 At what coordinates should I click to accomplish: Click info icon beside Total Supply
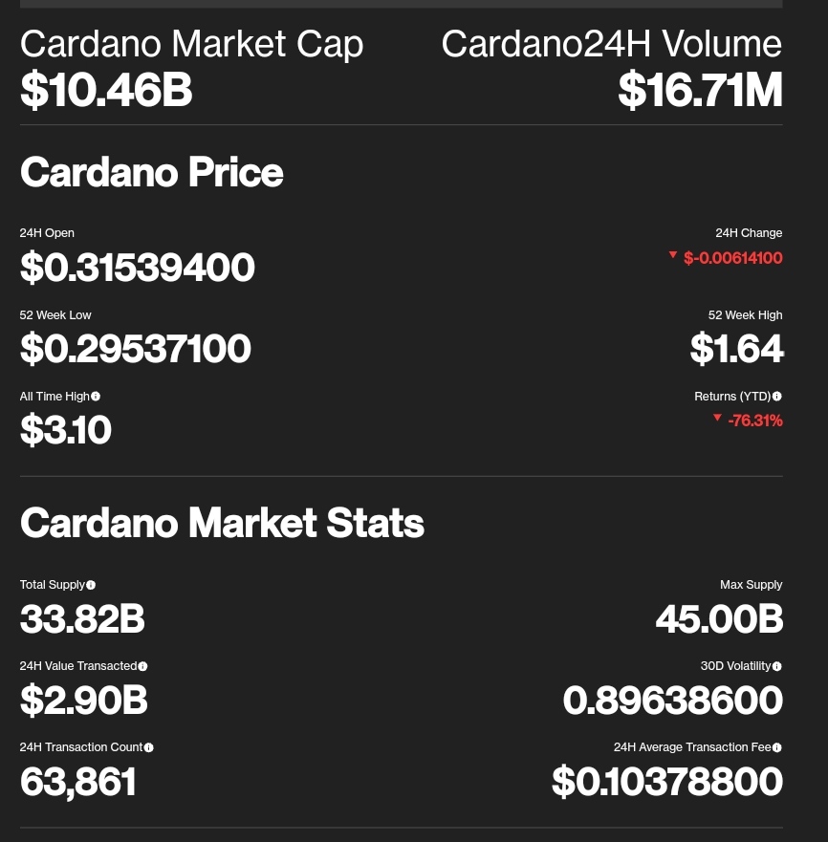click(x=91, y=585)
